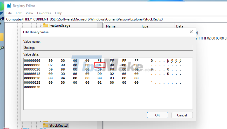The width and height of the screenshot is (227, 129).
Task: Click the D0 byte in row 00000018
Action: pyautogui.click(x=100, y=74)
